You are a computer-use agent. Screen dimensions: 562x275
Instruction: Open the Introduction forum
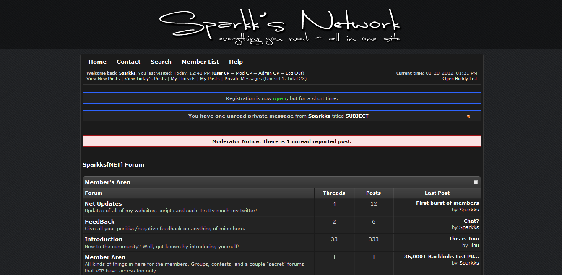[x=104, y=239]
